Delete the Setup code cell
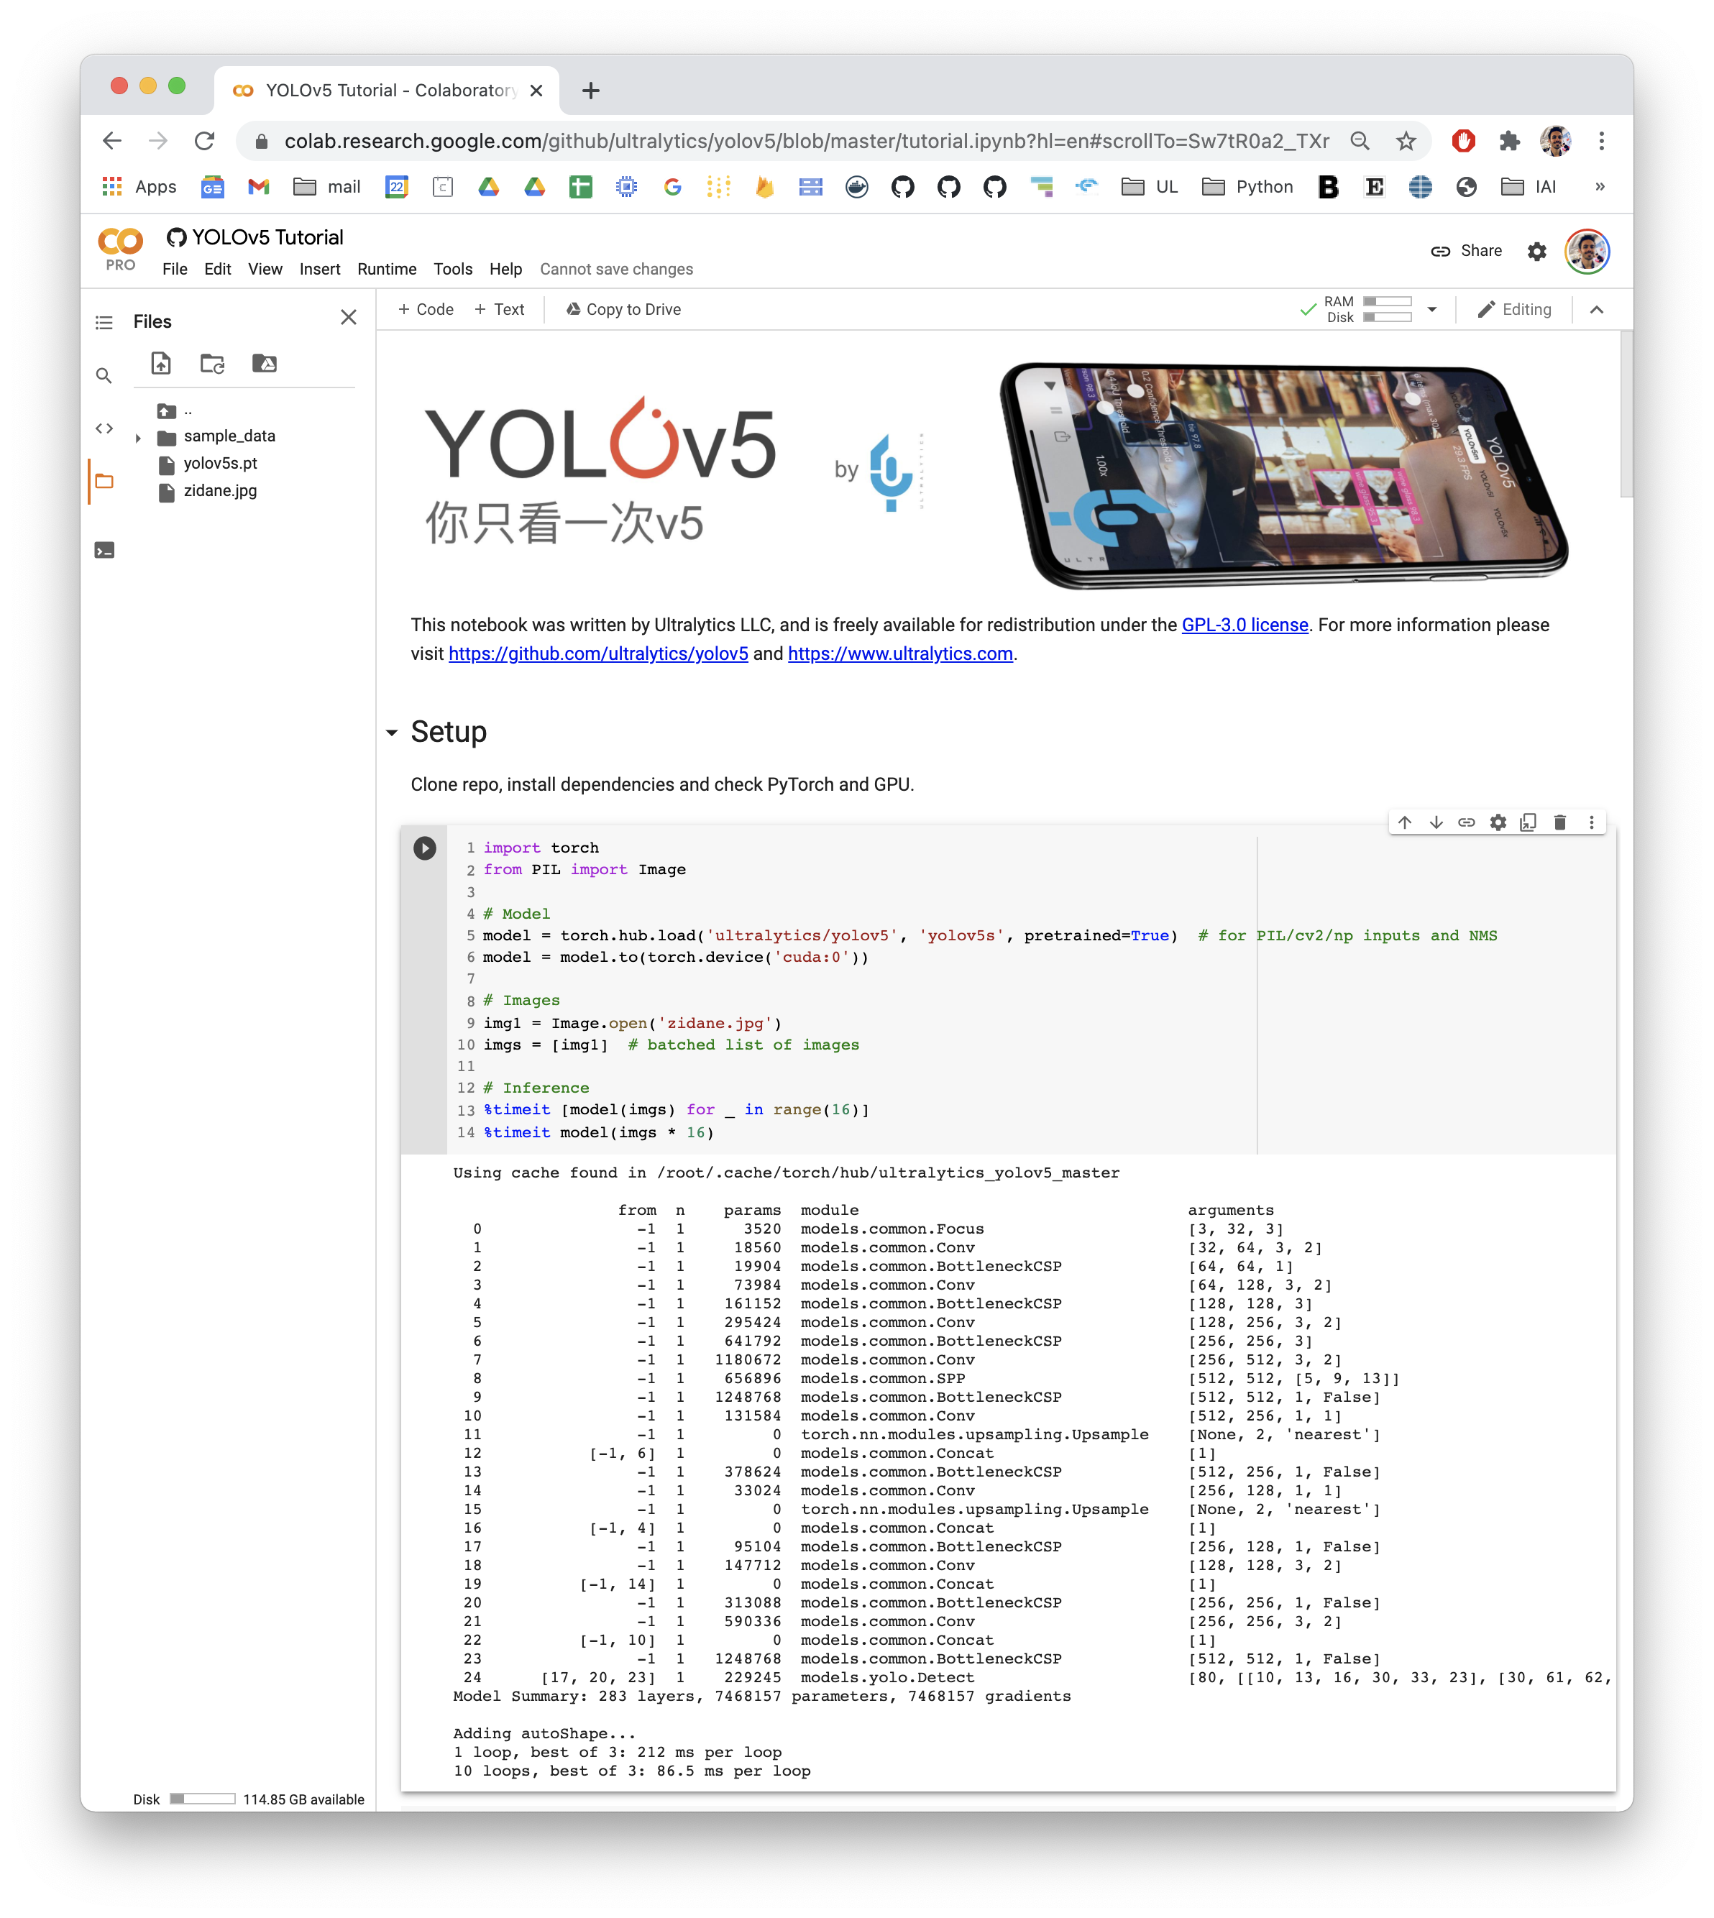The height and width of the screenshot is (1918, 1714). (1560, 822)
